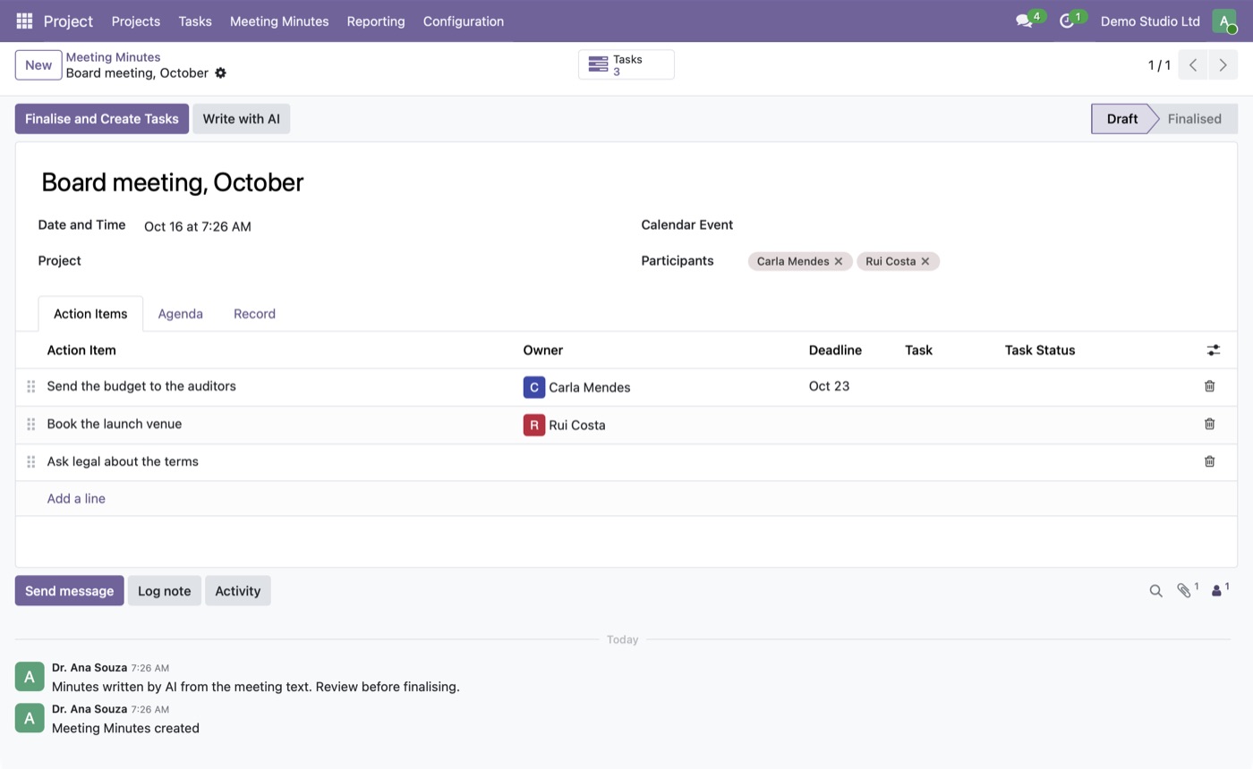Open the activities clock icon
This screenshot has height=769, width=1253.
(x=1066, y=21)
